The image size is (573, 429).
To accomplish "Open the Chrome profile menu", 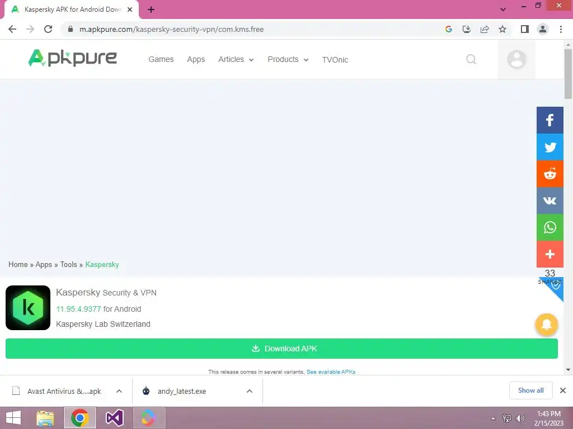I will [543, 29].
